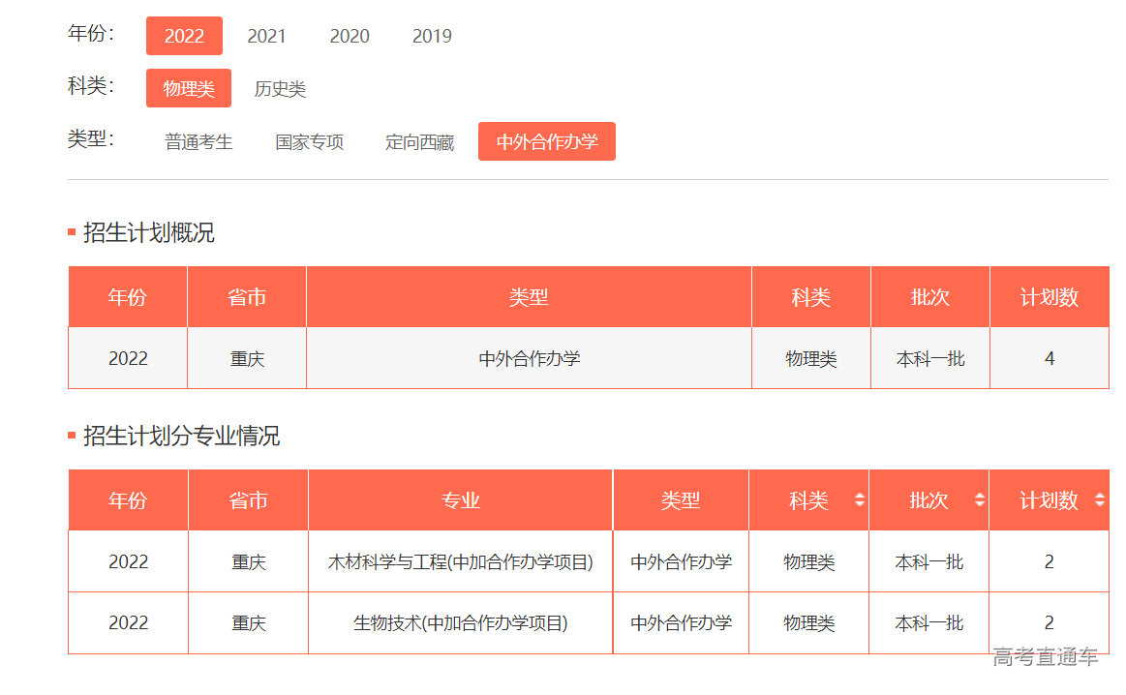Select year 2022 filter
This screenshot has width=1126, height=695.
pos(184,36)
